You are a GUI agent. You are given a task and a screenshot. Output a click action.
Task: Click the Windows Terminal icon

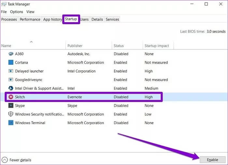[x=11, y=123]
